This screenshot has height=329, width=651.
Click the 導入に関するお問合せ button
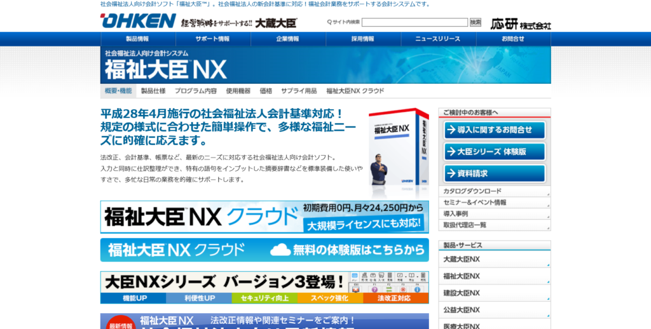495,130
